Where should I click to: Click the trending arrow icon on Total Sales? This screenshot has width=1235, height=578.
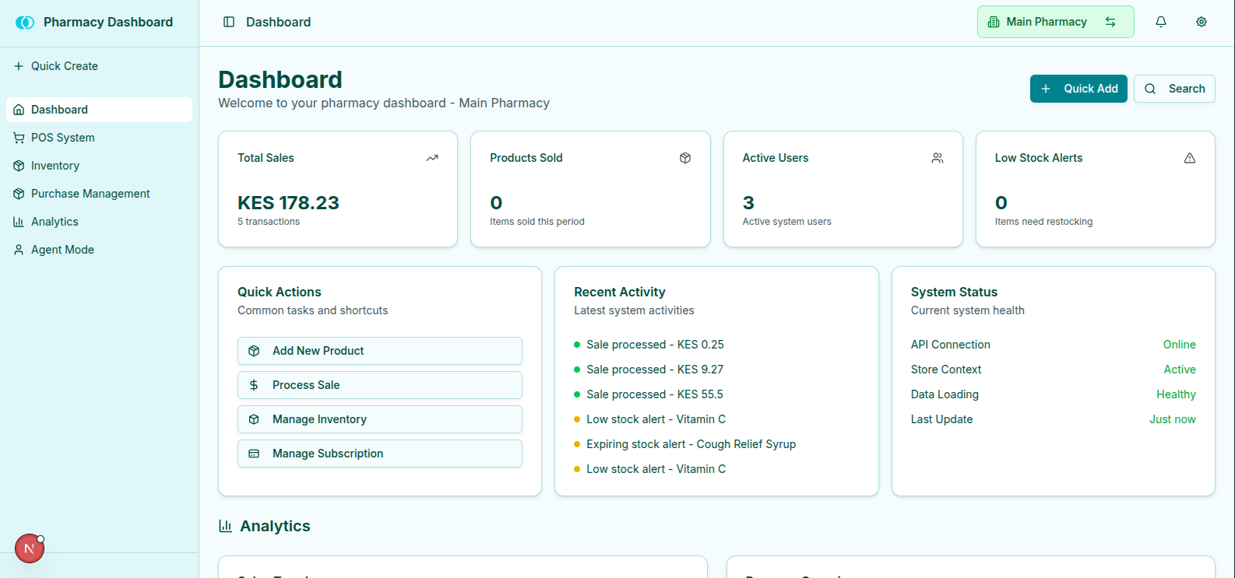tap(432, 158)
